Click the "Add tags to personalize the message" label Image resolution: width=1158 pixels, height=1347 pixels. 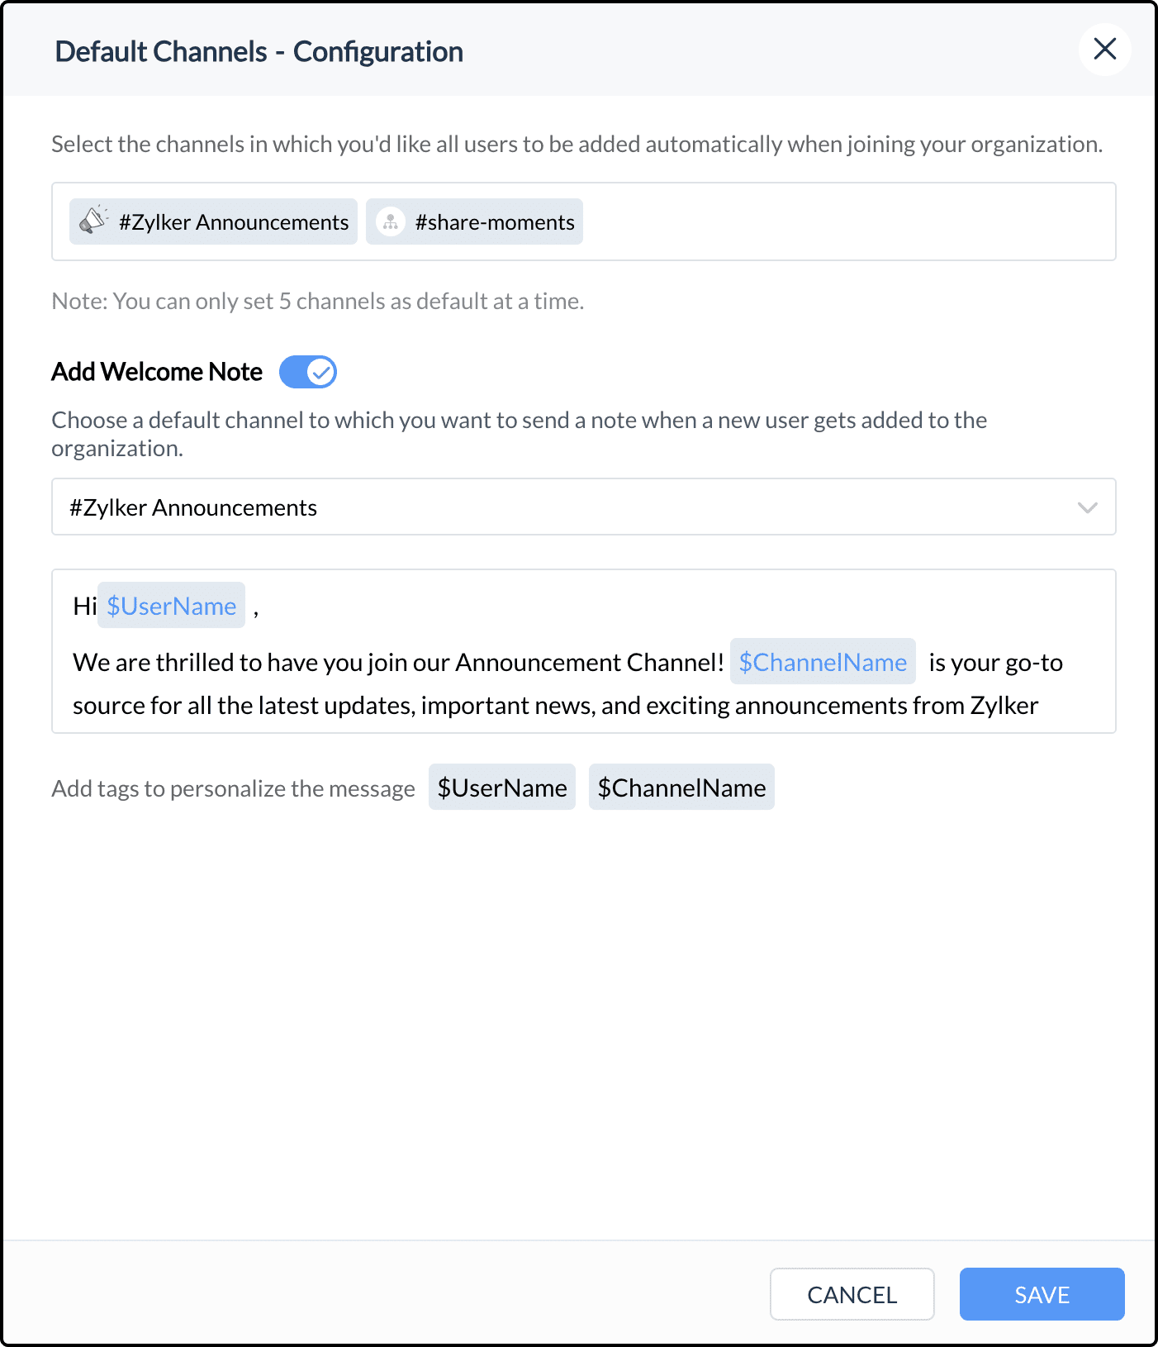click(233, 788)
